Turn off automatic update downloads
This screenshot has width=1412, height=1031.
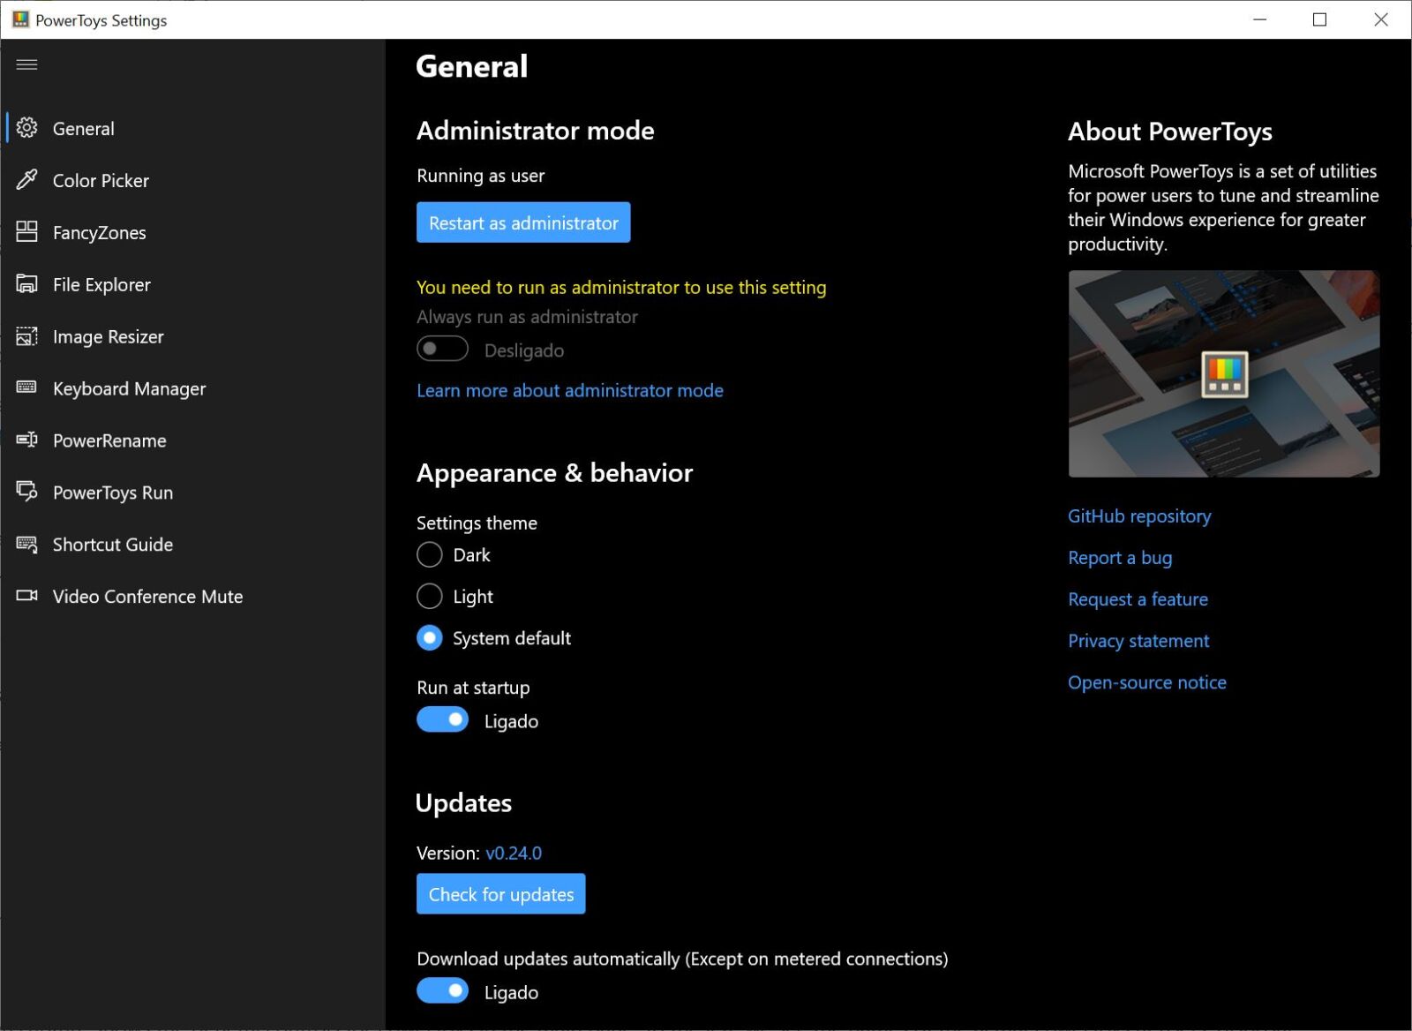point(442,990)
